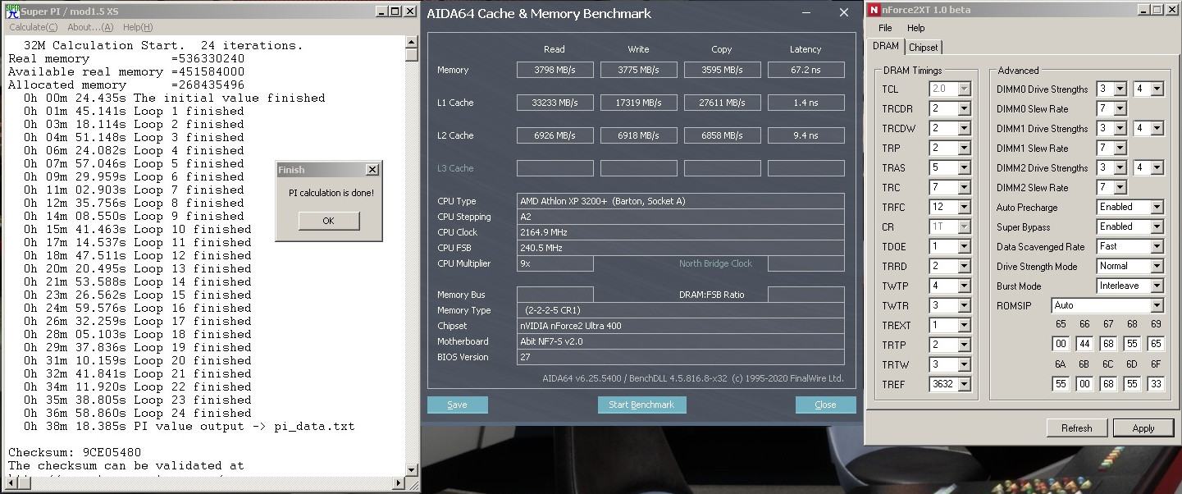This screenshot has width=1182, height=494.
Task: Click the Close button in AIDA64
Action: pos(826,405)
